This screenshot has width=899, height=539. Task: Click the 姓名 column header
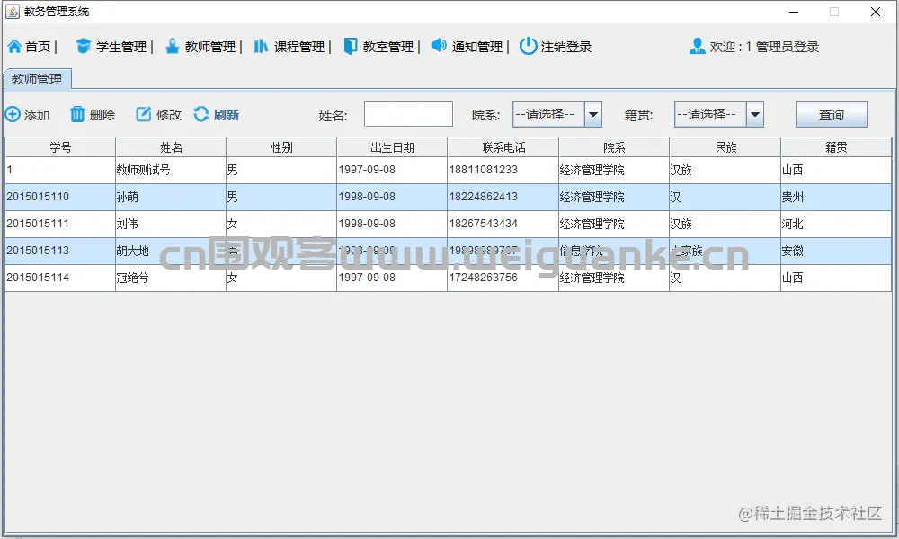(171, 147)
